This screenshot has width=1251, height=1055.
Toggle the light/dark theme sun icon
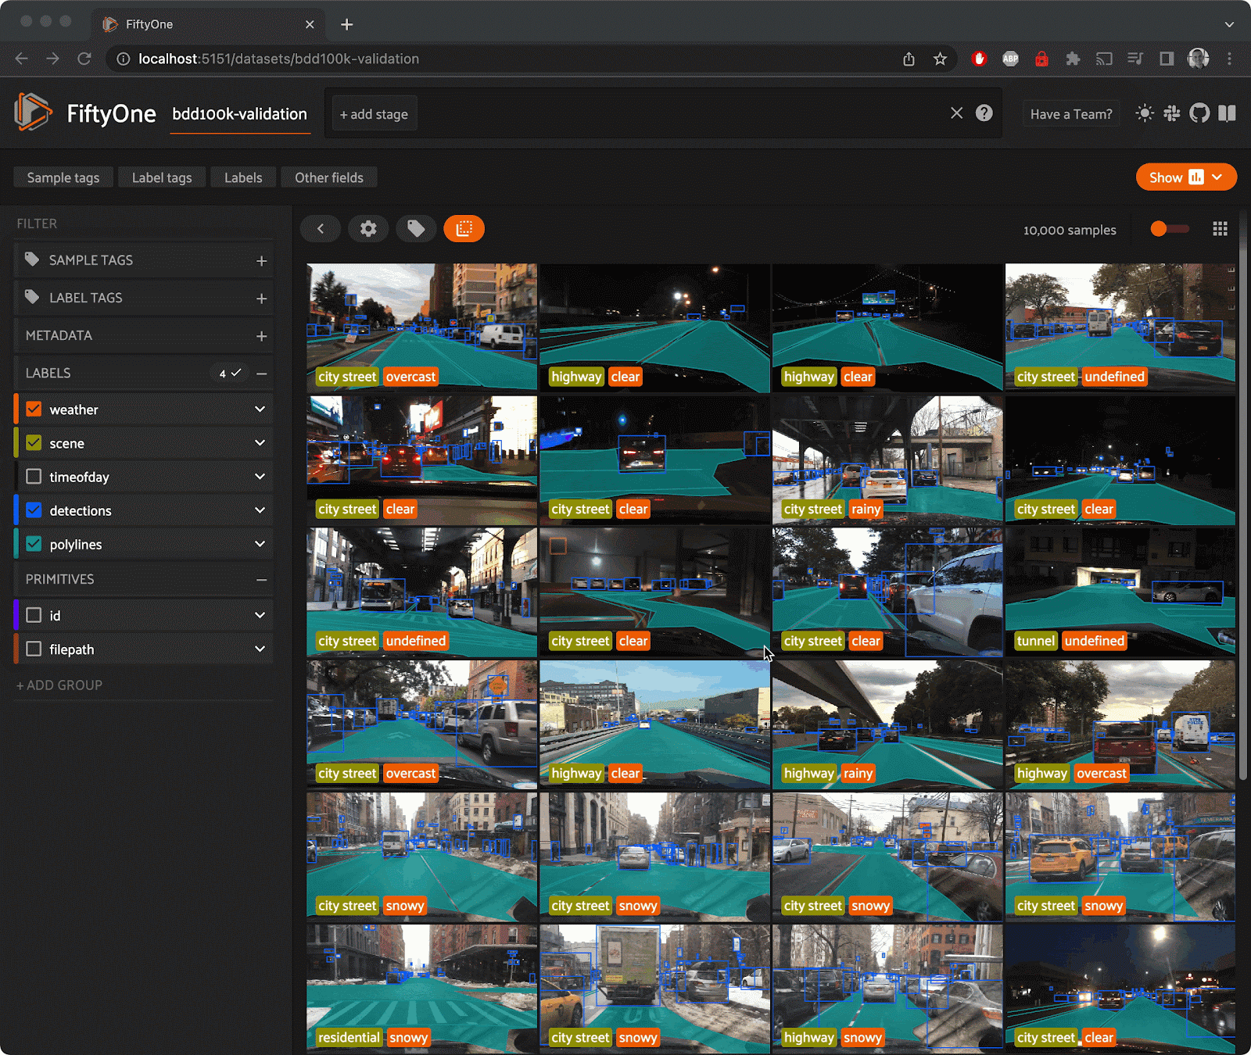(1145, 113)
